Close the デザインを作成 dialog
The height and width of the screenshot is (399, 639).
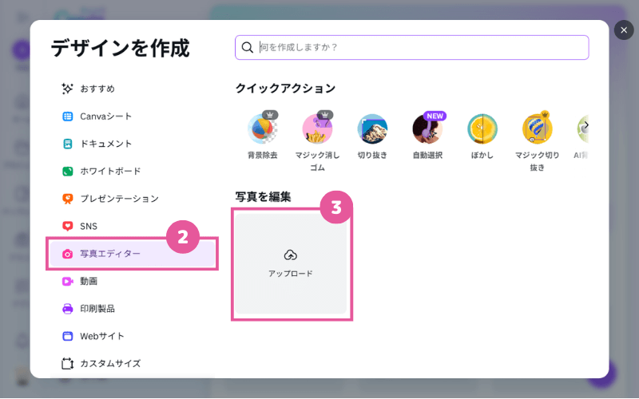[x=624, y=30]
